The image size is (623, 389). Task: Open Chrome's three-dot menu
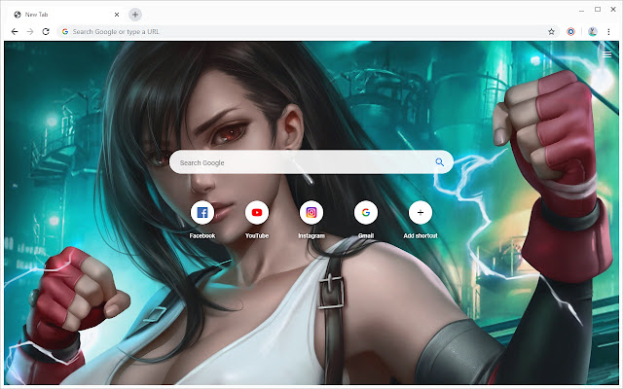click(608, 32)
